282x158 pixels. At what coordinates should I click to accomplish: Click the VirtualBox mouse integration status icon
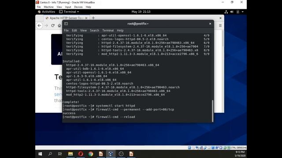click(225, 147)
